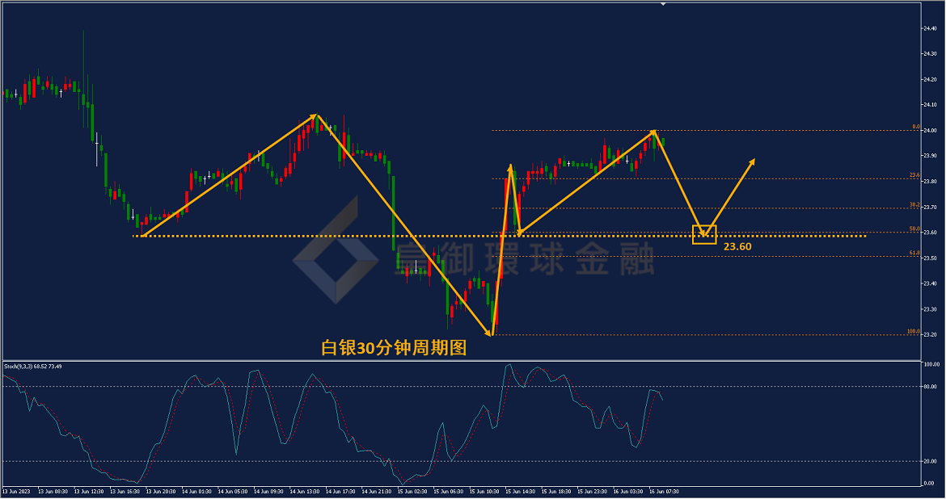946x499 pixels.
Task: Click the 15 Jun 10:30 time label
Action: 484,492
